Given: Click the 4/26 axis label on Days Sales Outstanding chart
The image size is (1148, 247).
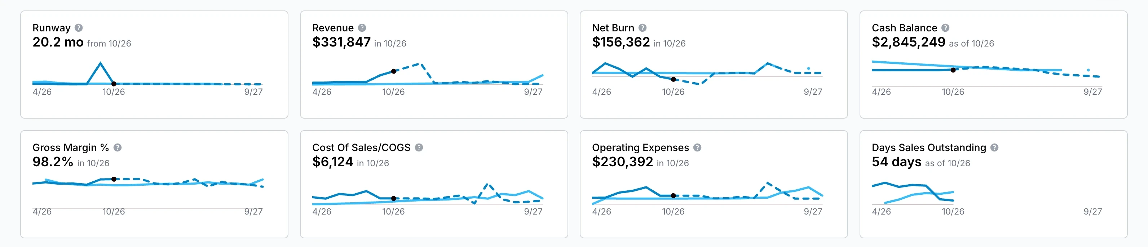Looking at the screenshot, I should point(882,211).
